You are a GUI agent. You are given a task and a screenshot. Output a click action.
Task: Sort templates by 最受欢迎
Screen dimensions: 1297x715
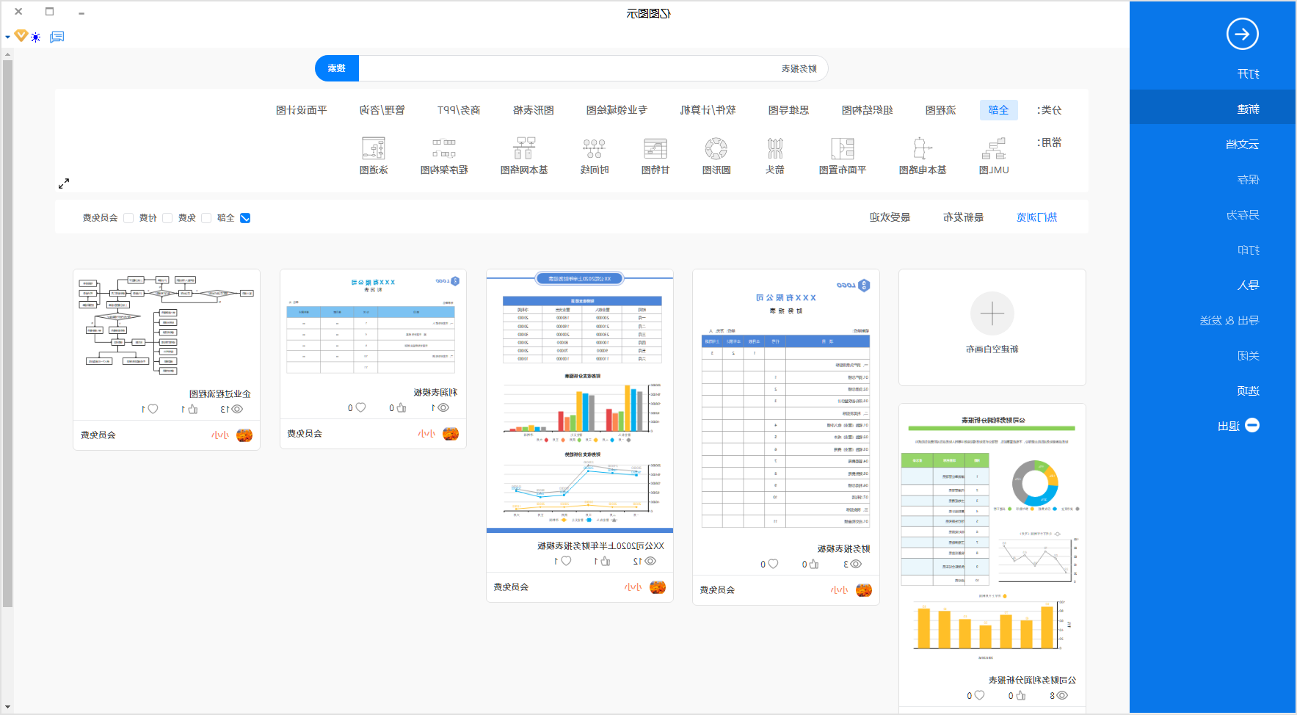(890, 217)
